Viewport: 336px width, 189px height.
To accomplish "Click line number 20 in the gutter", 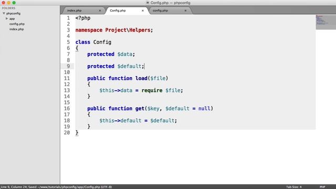I will pyautogui.click(x=67, y=133).
